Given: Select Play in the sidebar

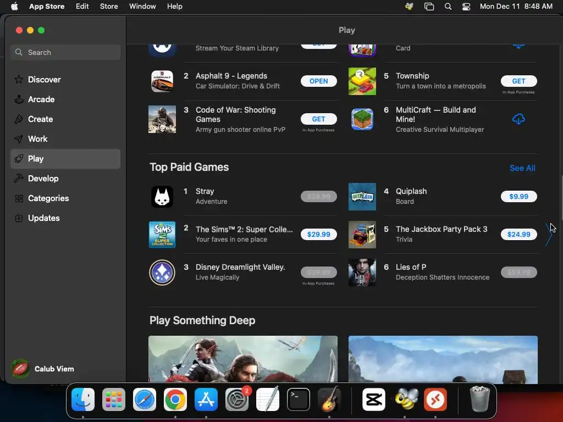Looking at the screenshot, I should click(65, 159).
